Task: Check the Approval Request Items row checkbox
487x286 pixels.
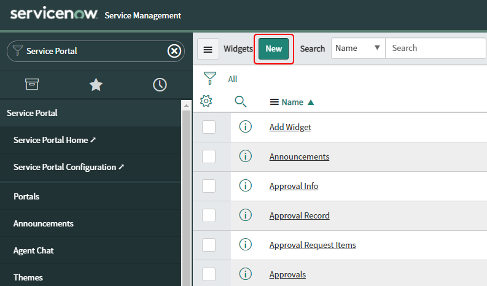Action: [x=209, y=245]
